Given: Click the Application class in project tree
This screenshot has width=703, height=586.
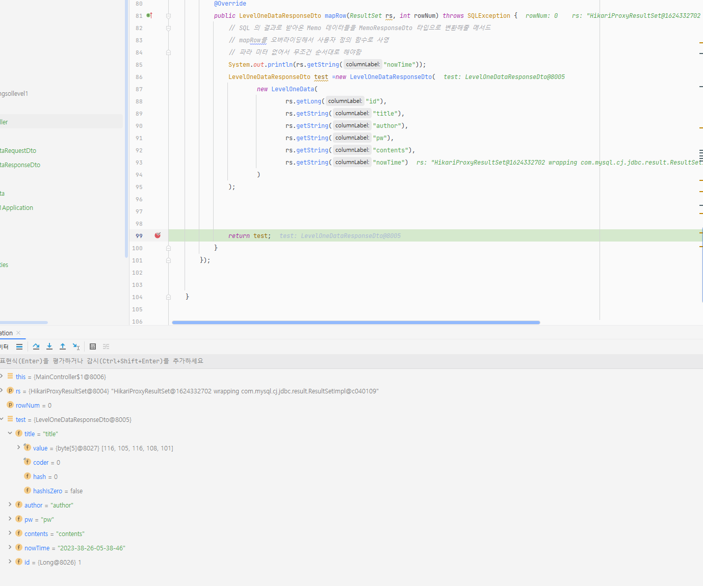Looking at the screenshot, I should pyautogui.click(x=17, y=208).
